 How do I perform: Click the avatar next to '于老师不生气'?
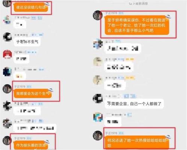7,37
